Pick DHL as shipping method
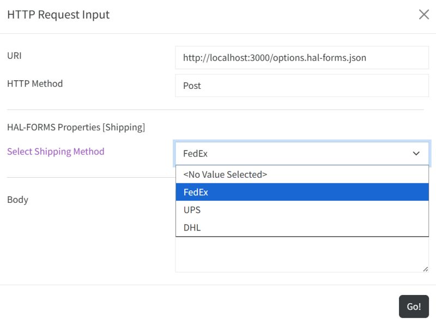The width and height of the screenshot is (436, 325). [302, 227]
